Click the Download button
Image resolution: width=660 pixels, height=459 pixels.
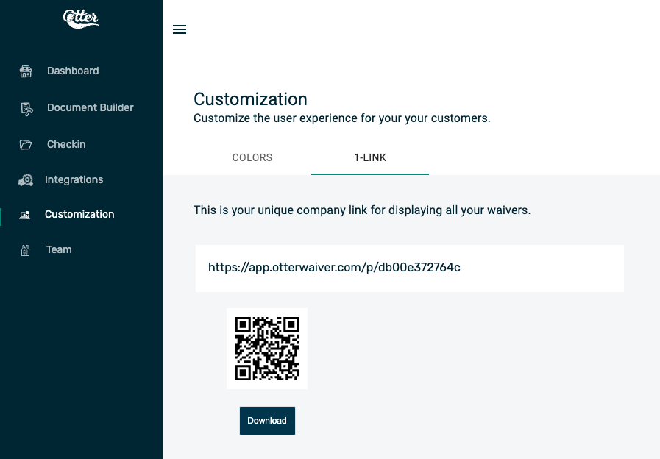(x=267, y=421)
